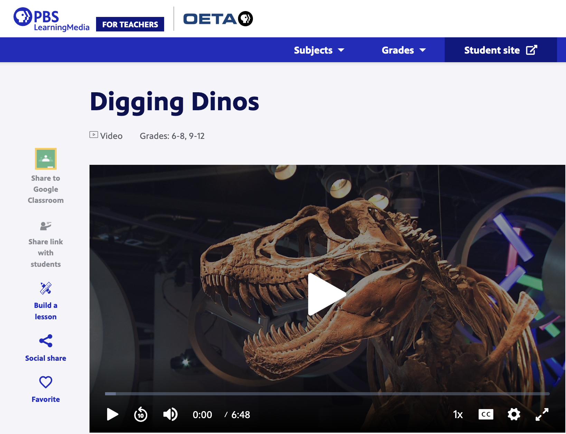Click the Share link with students label
566x434 pixels.
(x=46, y=253)
